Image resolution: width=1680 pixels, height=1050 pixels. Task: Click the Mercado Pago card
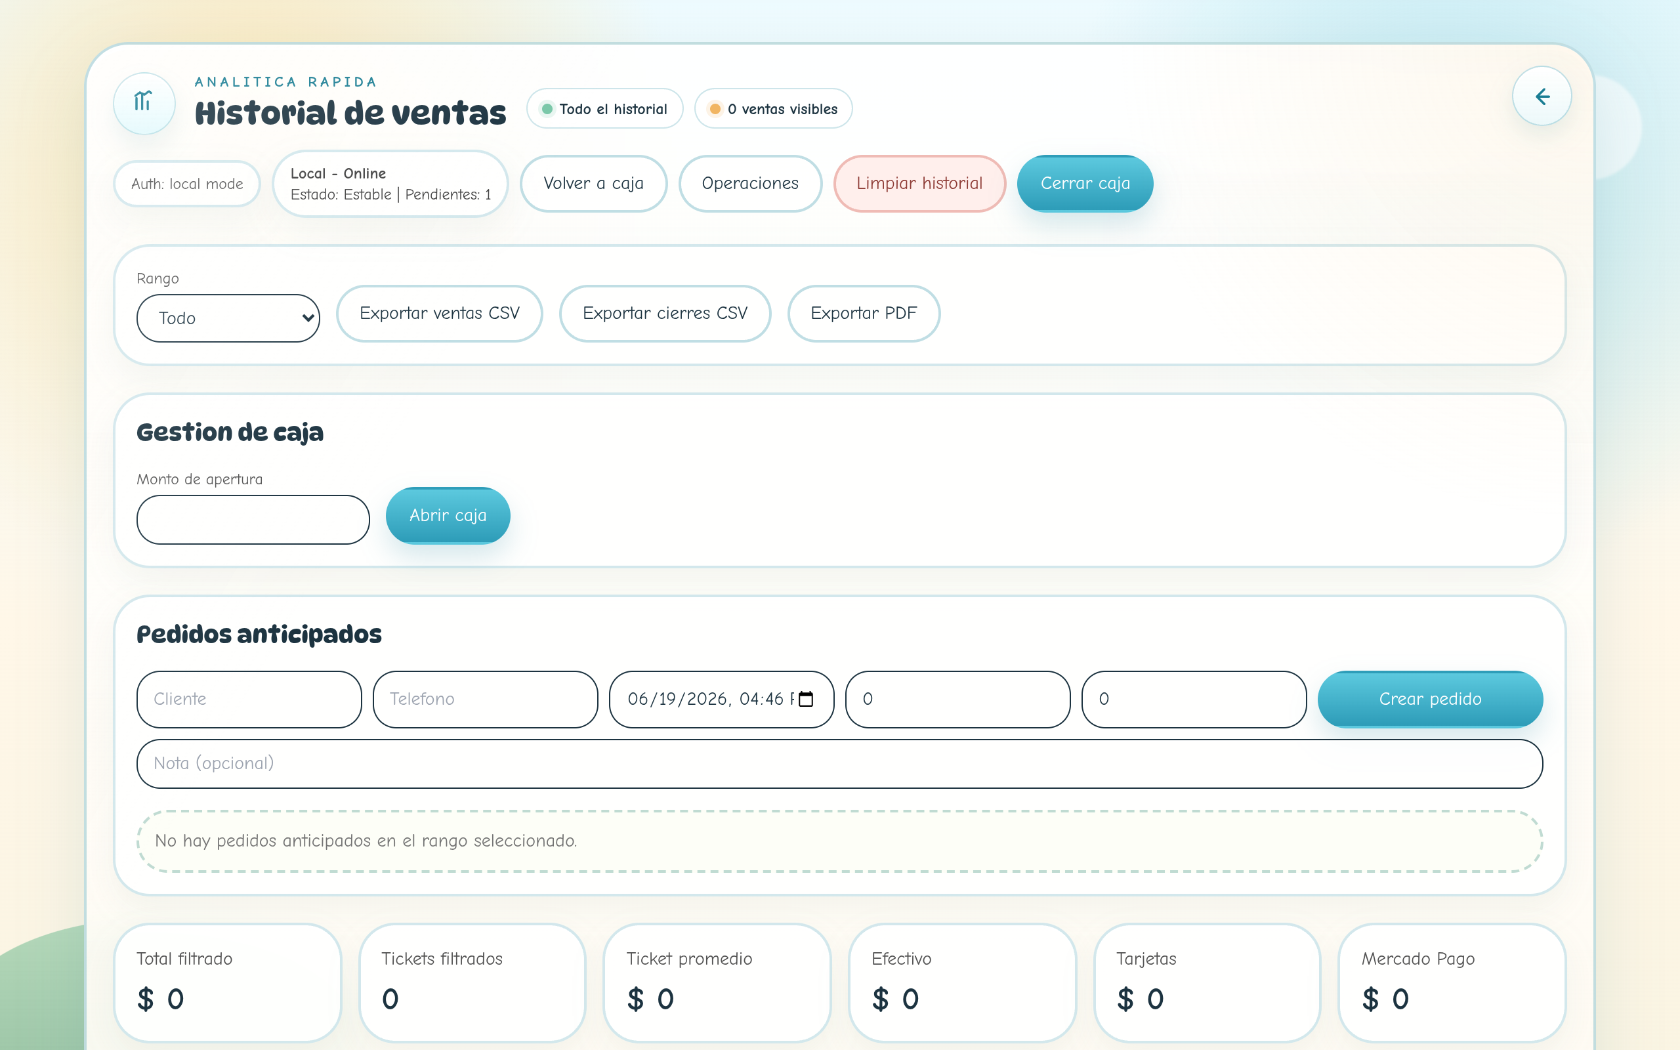[1452, 982]
